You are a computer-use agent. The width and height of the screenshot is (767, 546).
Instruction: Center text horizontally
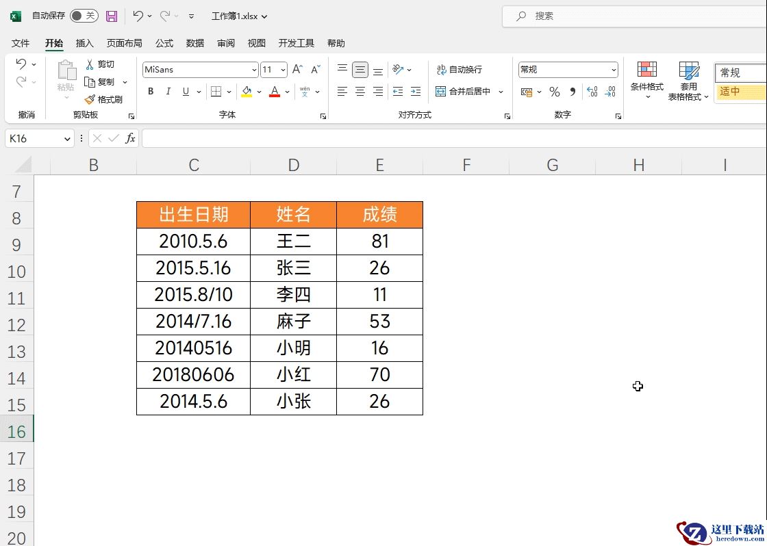(360, 92)
